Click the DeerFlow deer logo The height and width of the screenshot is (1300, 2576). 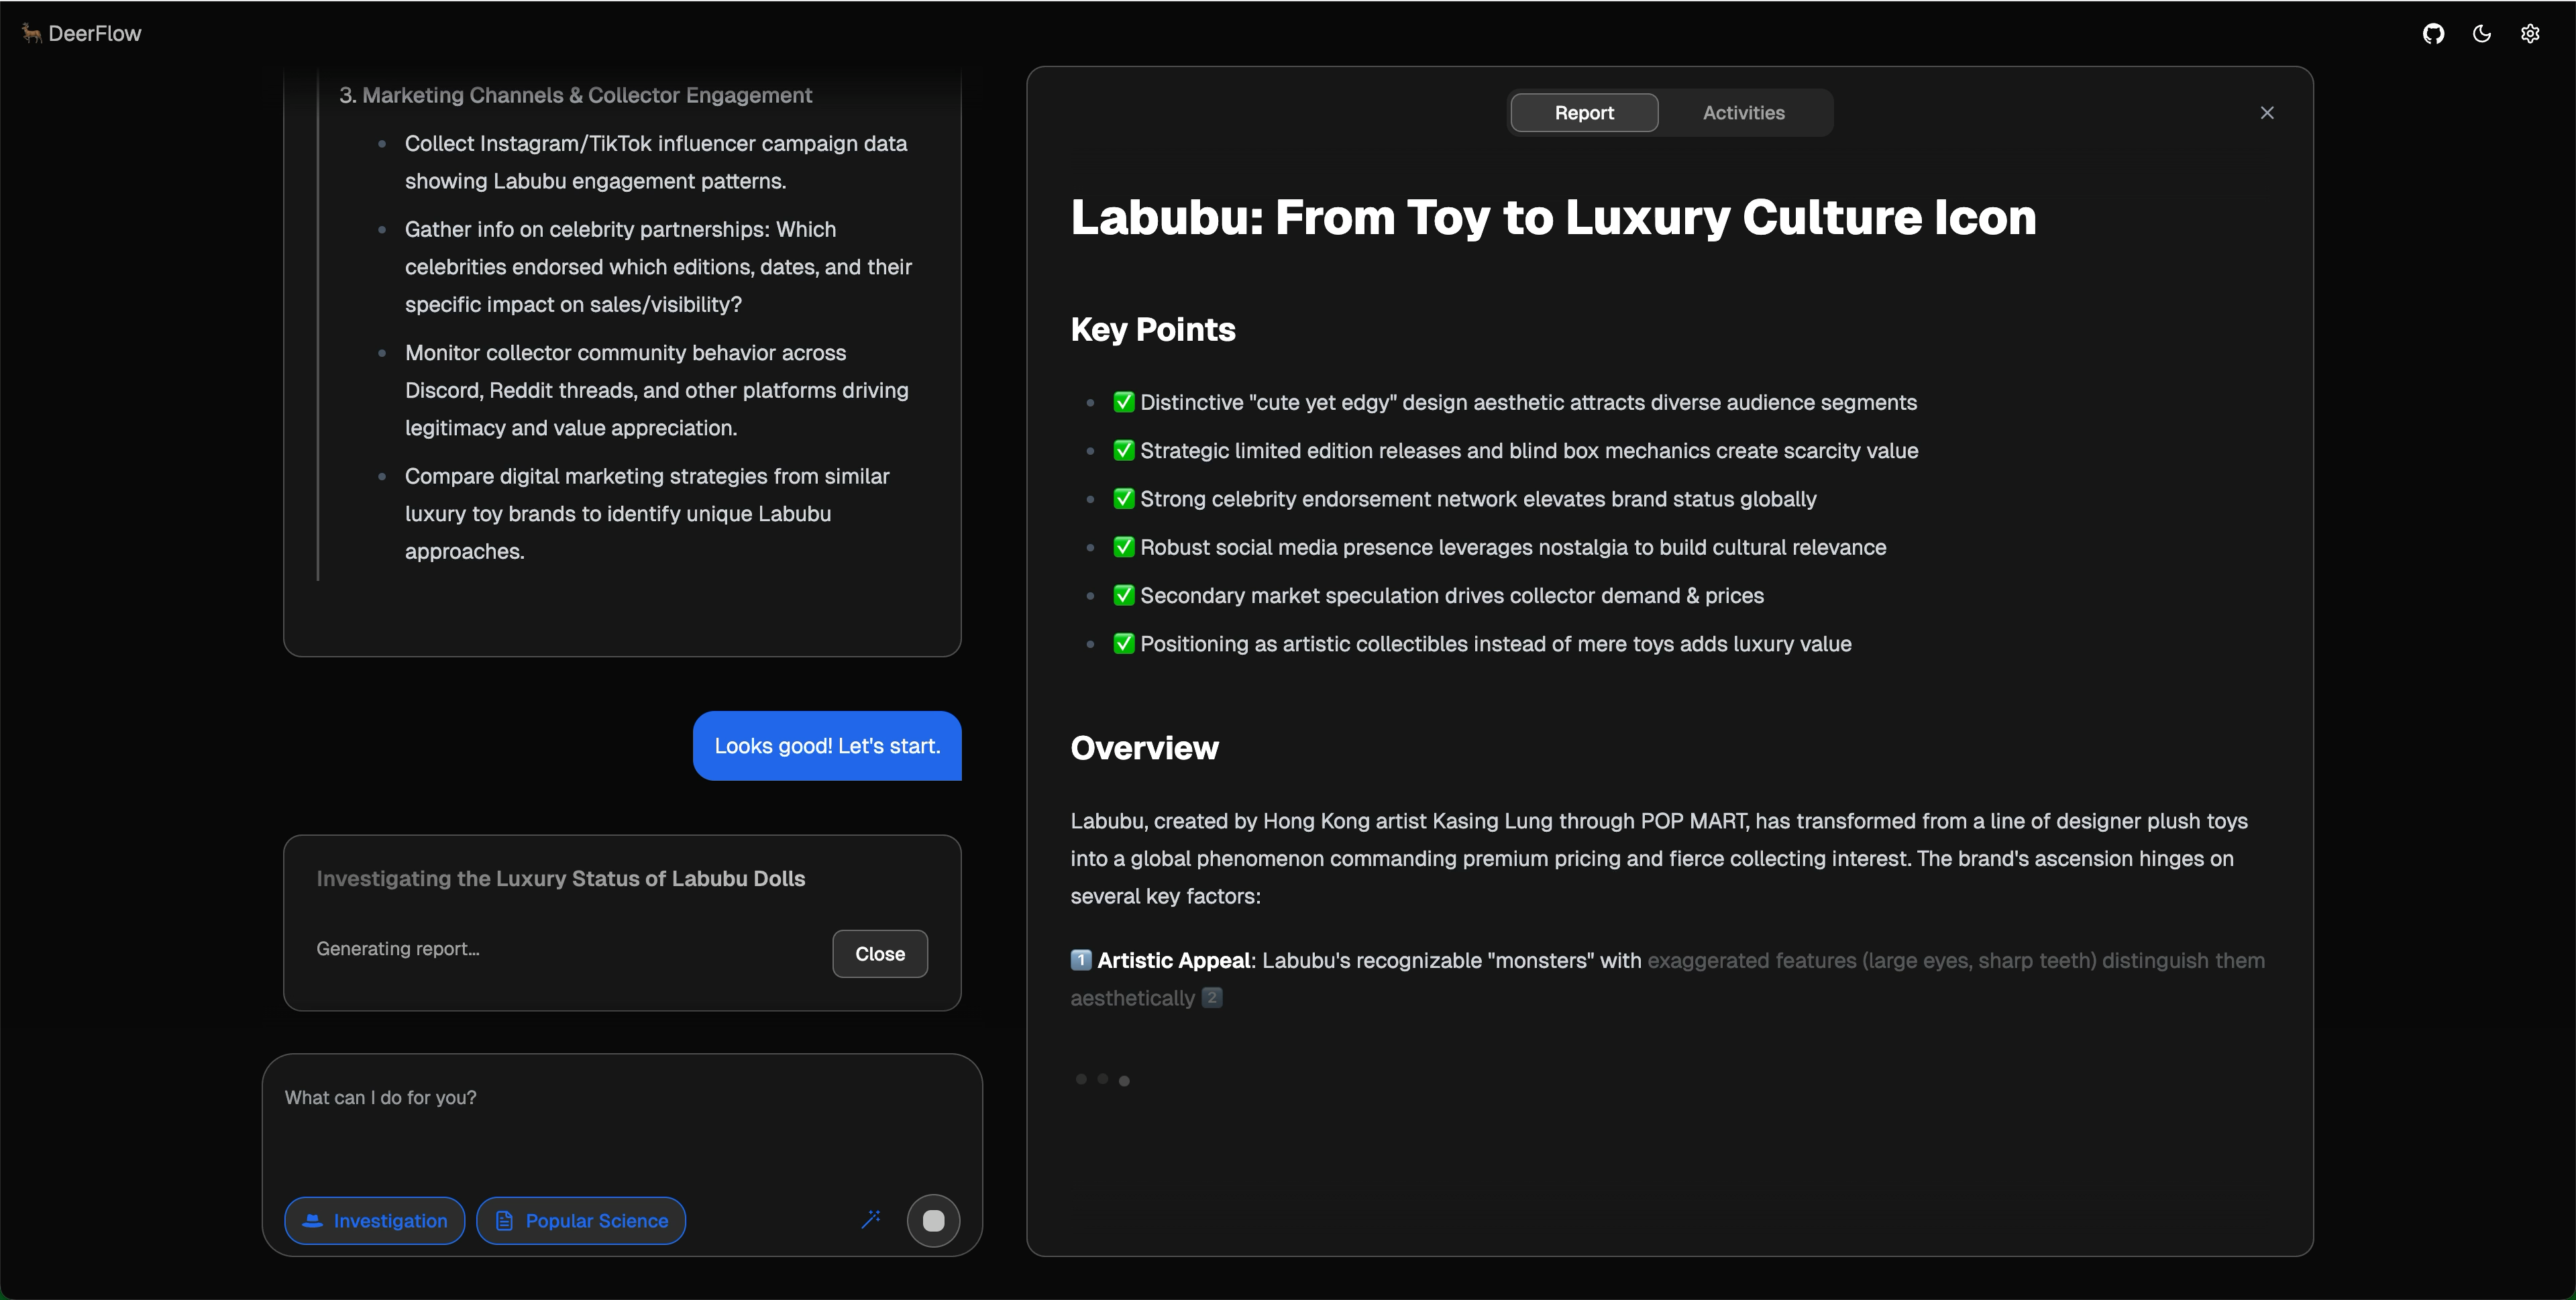[32, 34]
